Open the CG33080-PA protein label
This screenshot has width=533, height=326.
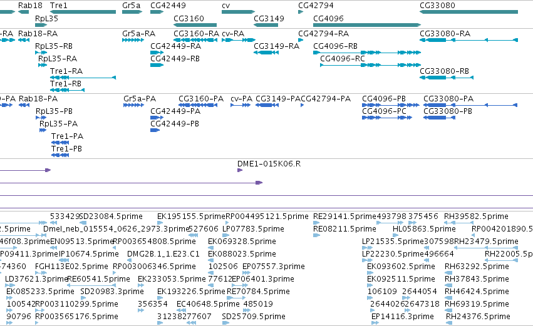(448, 99)
